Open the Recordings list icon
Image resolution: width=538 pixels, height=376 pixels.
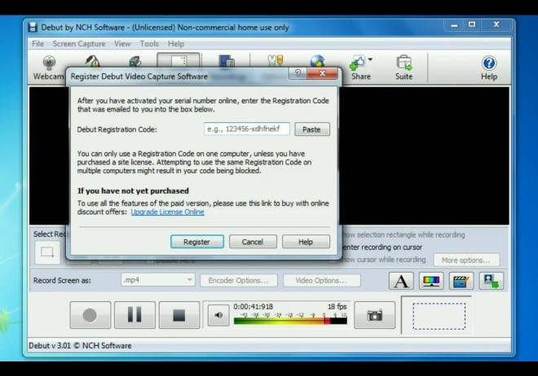pos(227,61)
